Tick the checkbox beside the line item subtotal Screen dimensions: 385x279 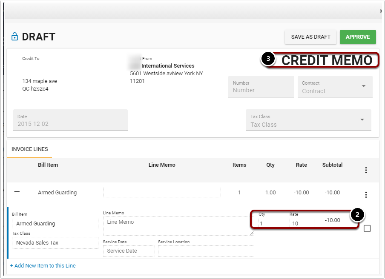coord(367,228)
